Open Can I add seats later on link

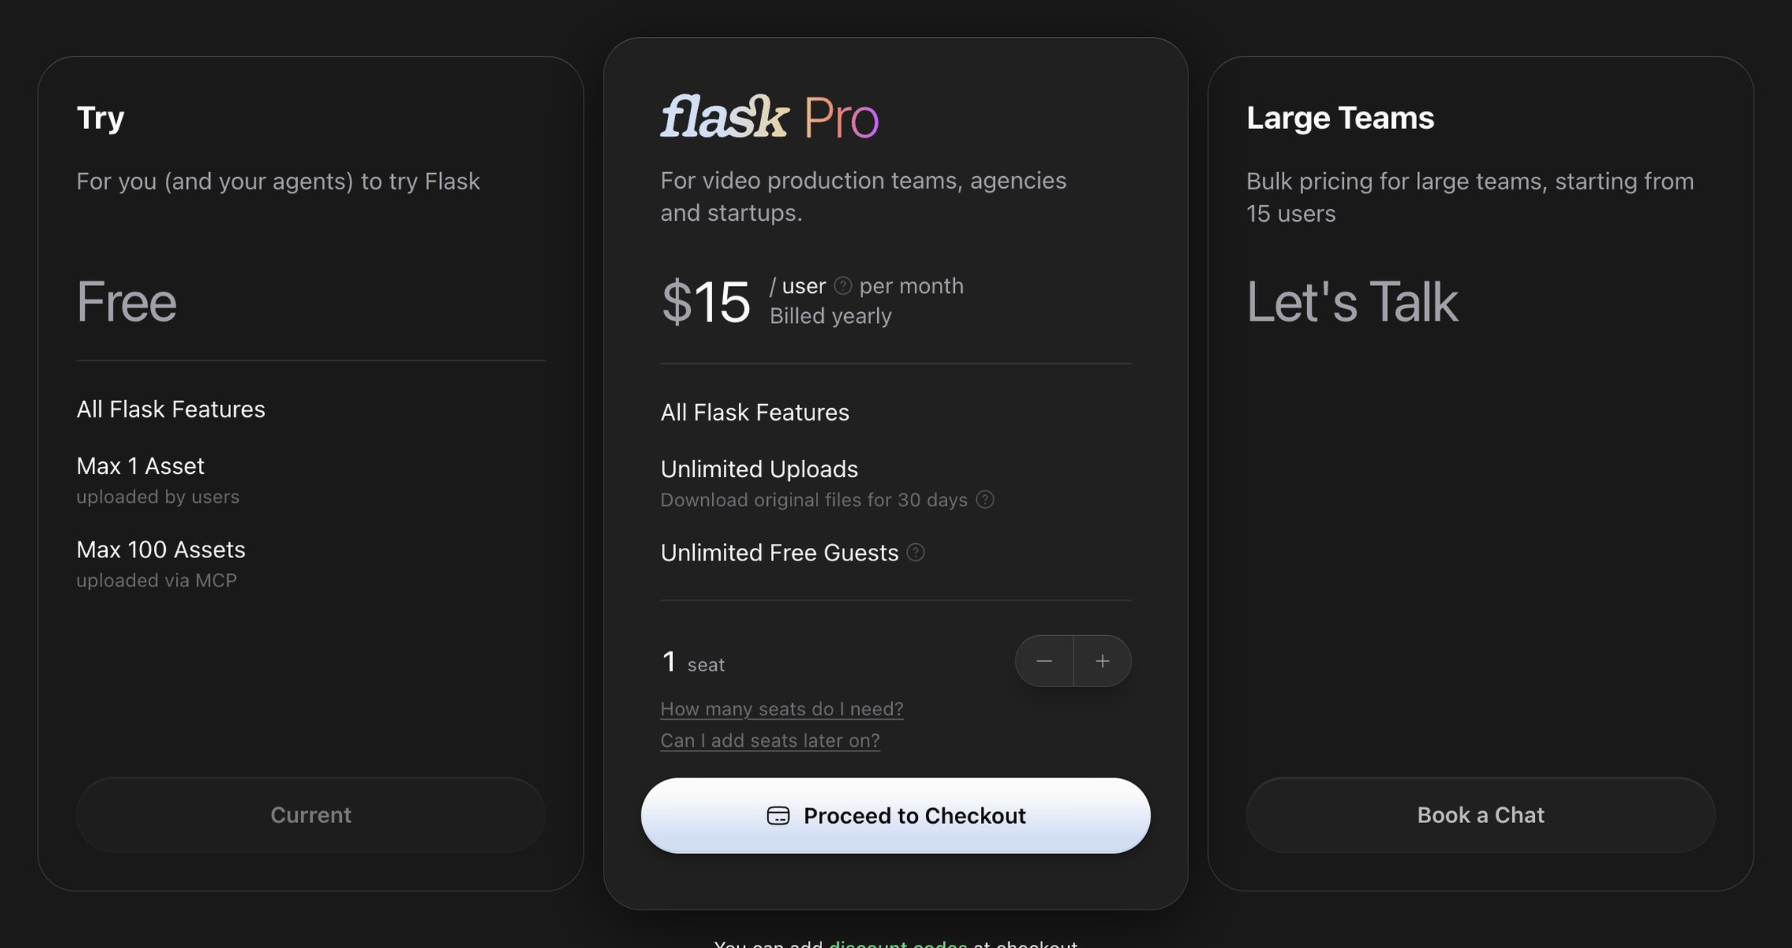click(x=770, y=740)
